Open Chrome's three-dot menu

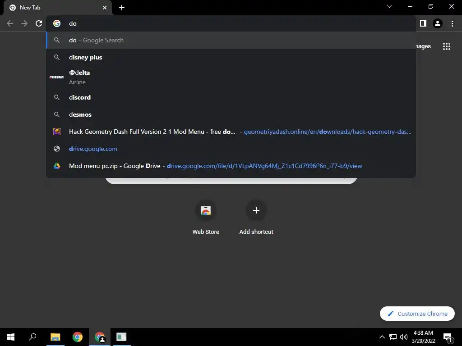coord(452,23)
